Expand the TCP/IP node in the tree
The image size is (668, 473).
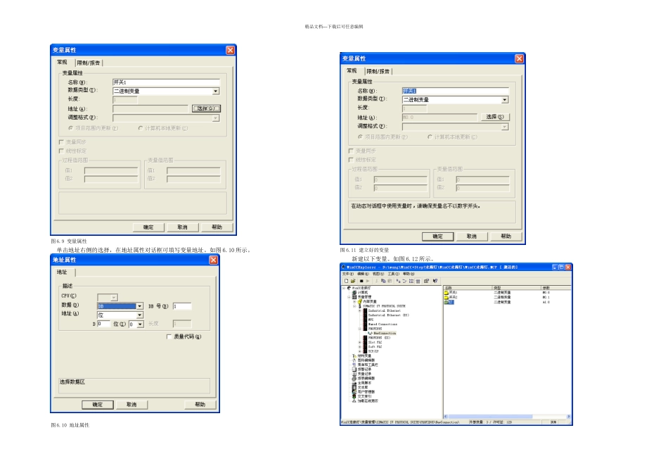pyautogui.click(x=359, y=351)
